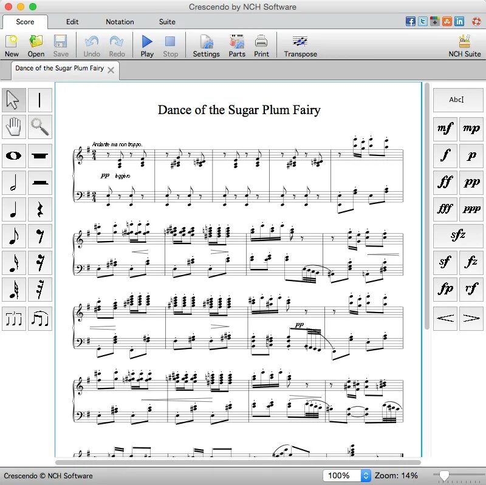The image size is (486, 485).
Task: Select the slur/tie beam tool
Action: pos(40,319)
